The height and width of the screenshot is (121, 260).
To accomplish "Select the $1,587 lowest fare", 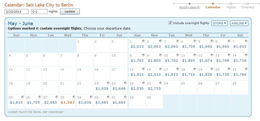I will (68, 102).
